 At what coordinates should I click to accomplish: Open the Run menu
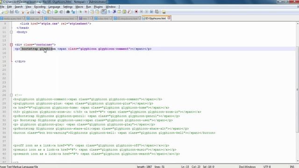click(88, 7)
